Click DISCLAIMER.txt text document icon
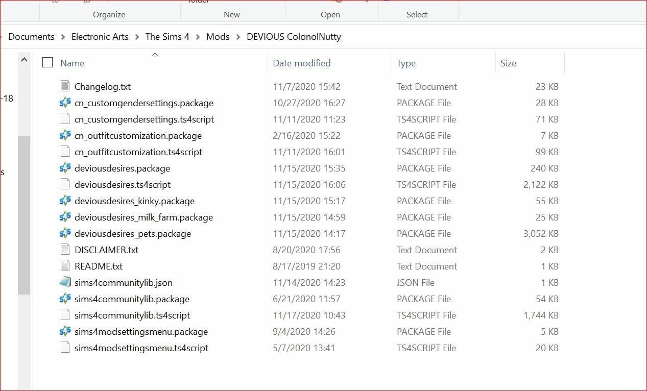Viewport: 647px width, 391px height. point(65,250)
